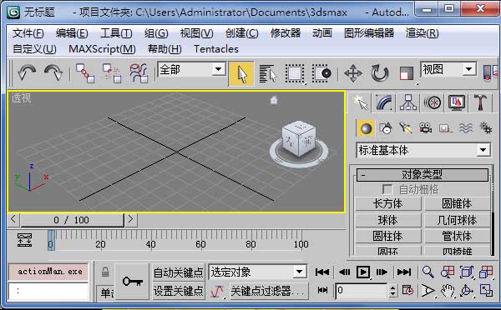The image size is (501, 310).
Task: Select the Shapes category icon
Action: tap(386, 128)
